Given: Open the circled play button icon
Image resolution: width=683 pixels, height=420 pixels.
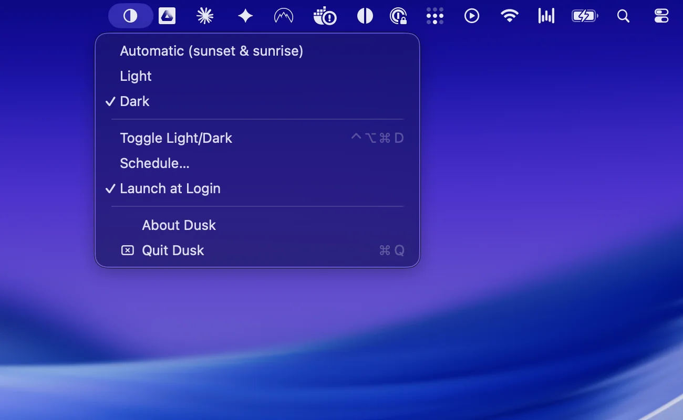Looking at the screenshot, I should coord(472,16).
